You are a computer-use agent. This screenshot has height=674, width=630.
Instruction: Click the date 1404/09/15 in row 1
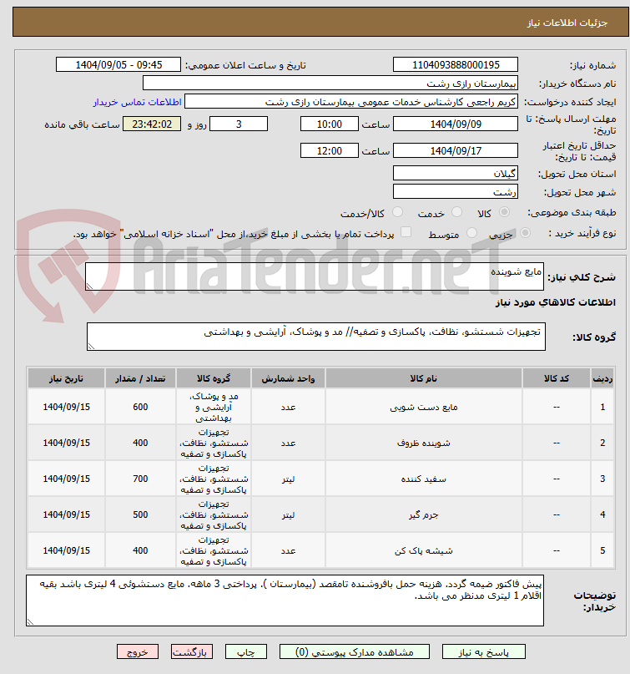pos(66,407)
